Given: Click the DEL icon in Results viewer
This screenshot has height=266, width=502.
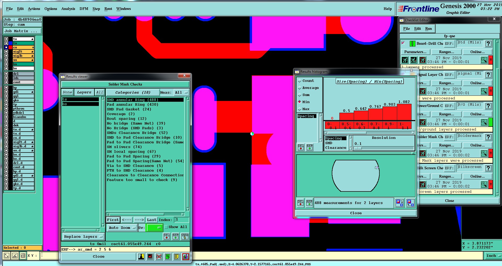Looking at the screenshot, I should coord(167,236).
